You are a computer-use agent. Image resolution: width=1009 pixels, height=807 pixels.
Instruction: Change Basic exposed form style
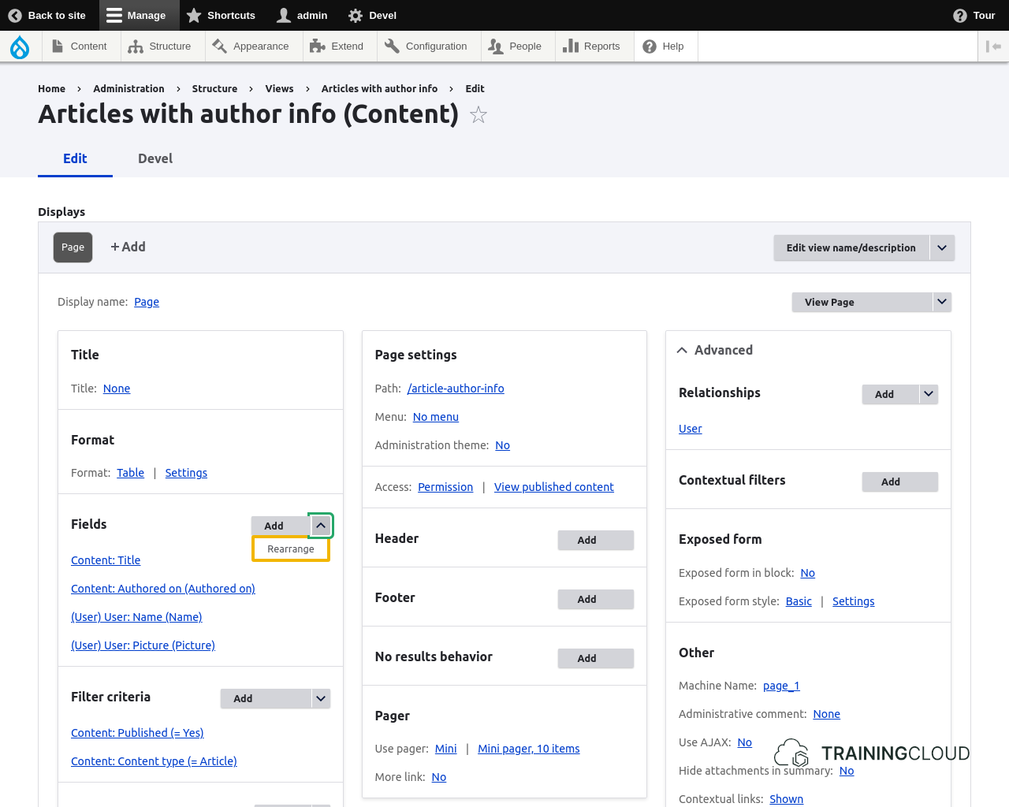click(x=799, y=601)
